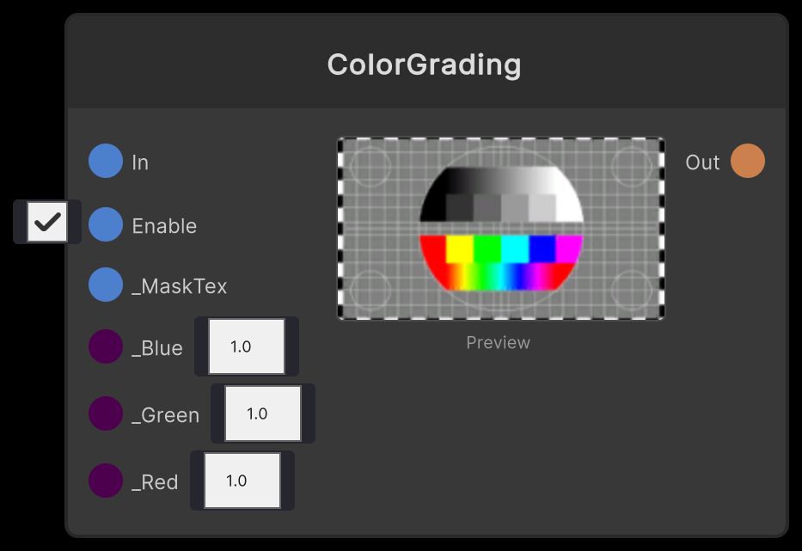Click the Enable input port circle

(x=105, y=225)
